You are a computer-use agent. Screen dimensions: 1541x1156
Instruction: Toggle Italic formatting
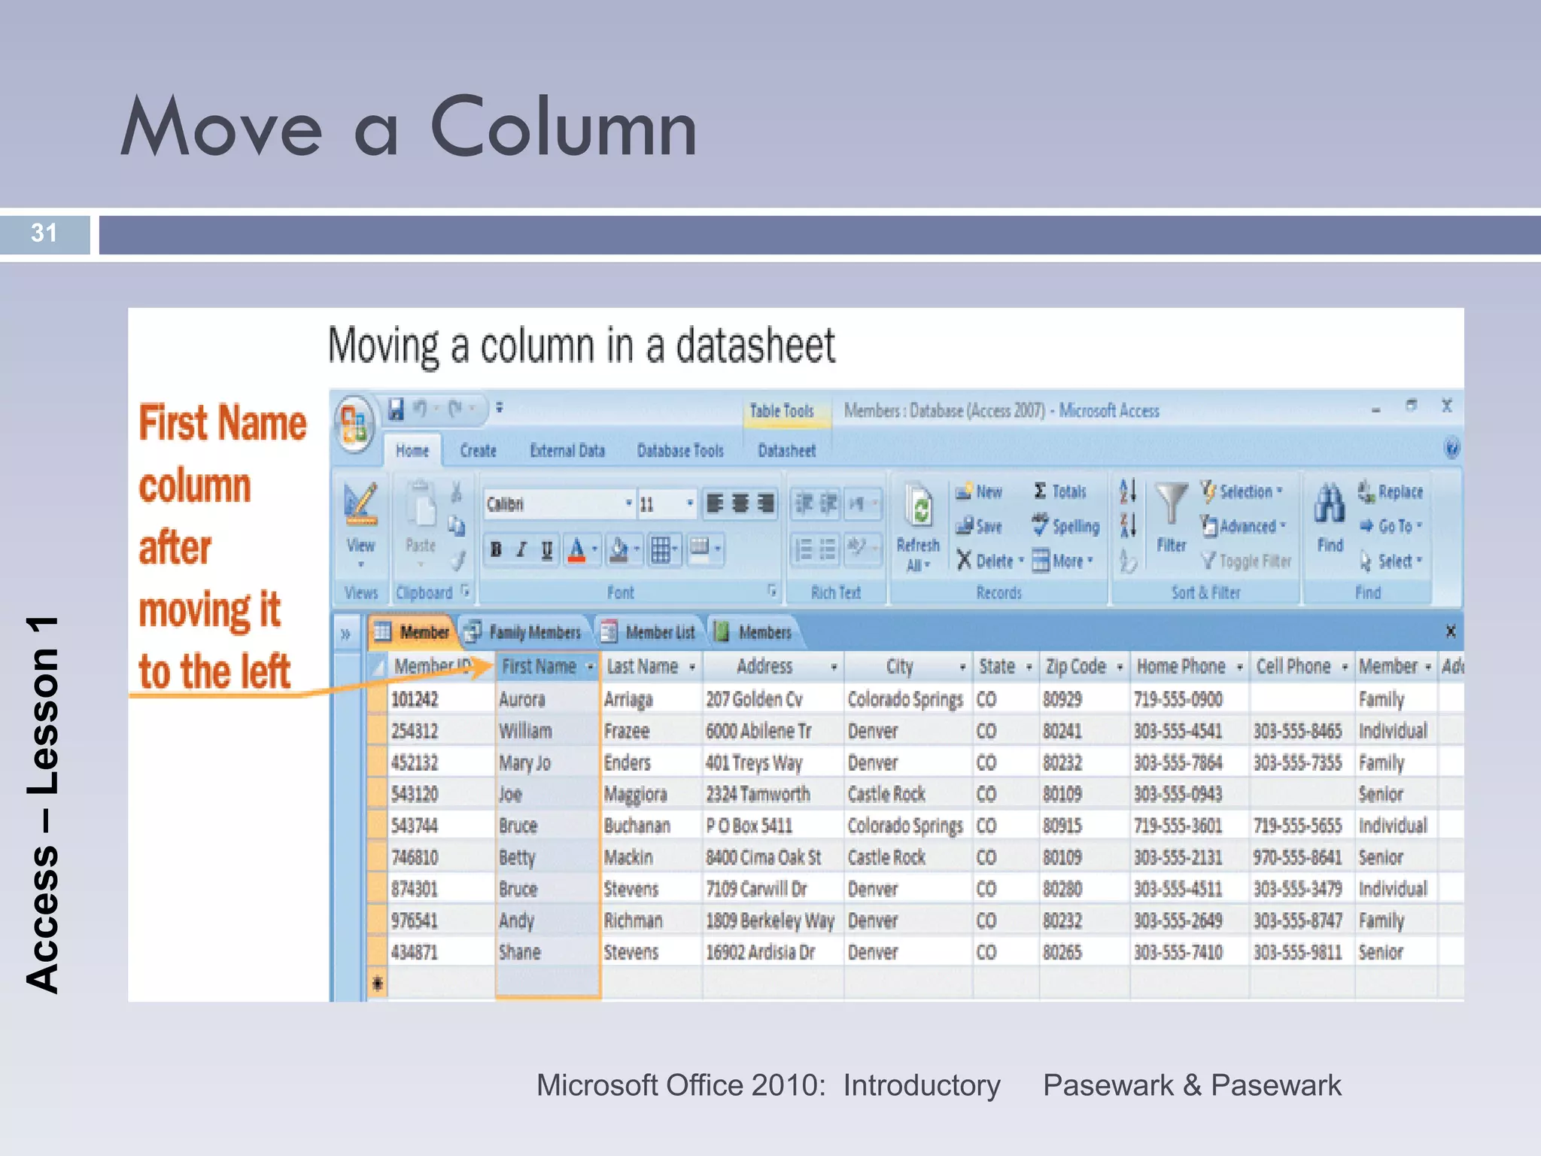pos(521,549)
